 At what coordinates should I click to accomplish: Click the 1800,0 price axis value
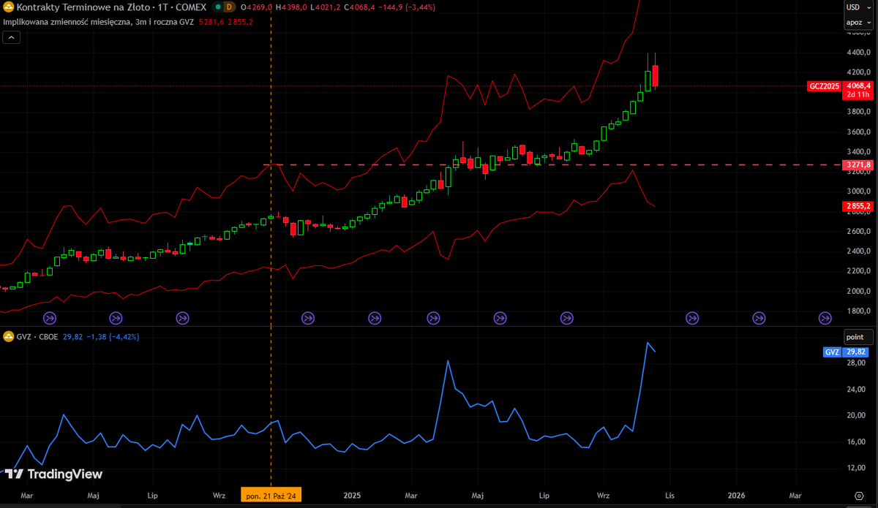(860, 311)
